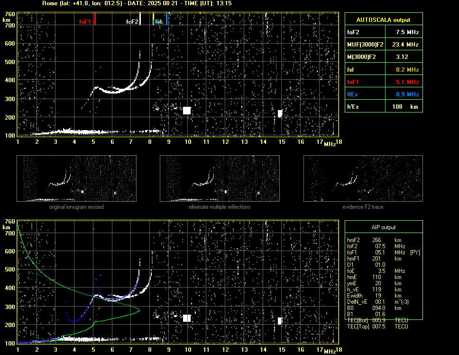The width and height of the screenshot is (459, 355).
Task: Select the 'evidence F2 trace' thumbnail
Action: [363, 178]
